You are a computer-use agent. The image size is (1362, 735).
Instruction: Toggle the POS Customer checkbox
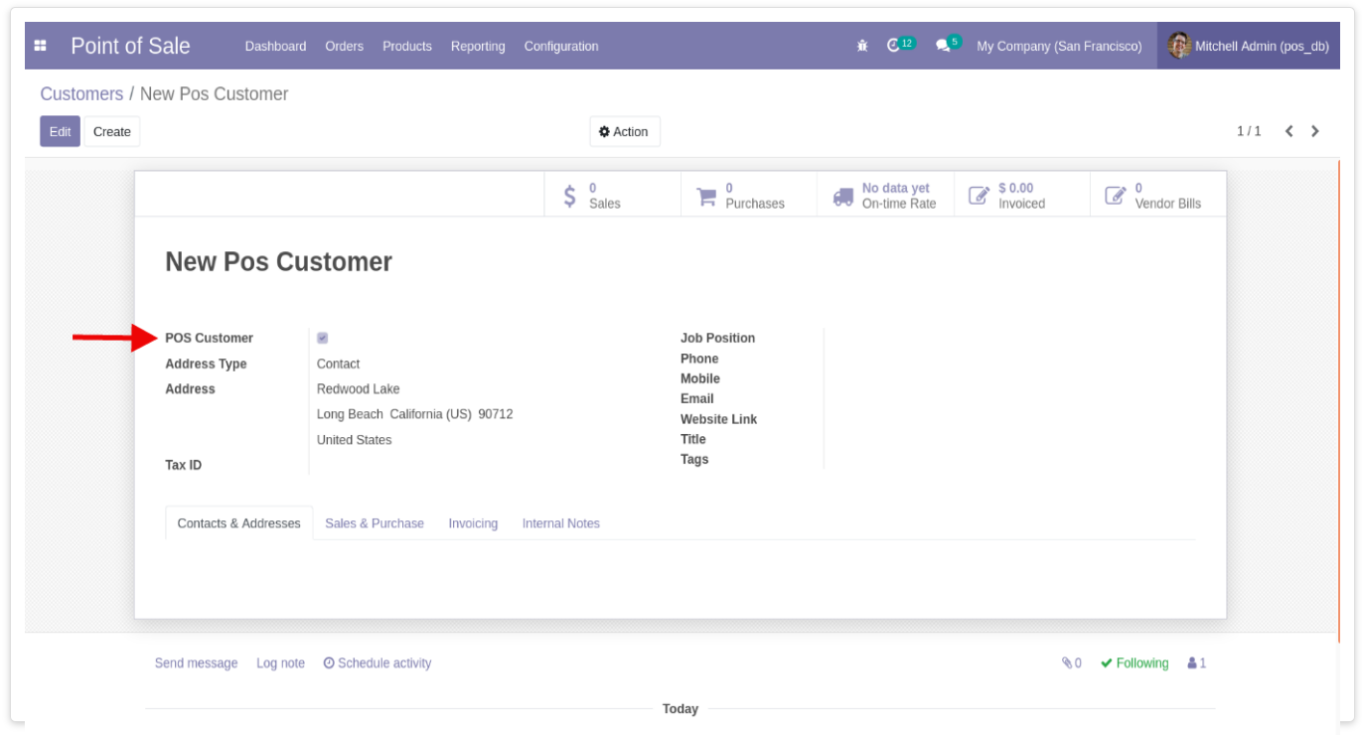[322, 339]
